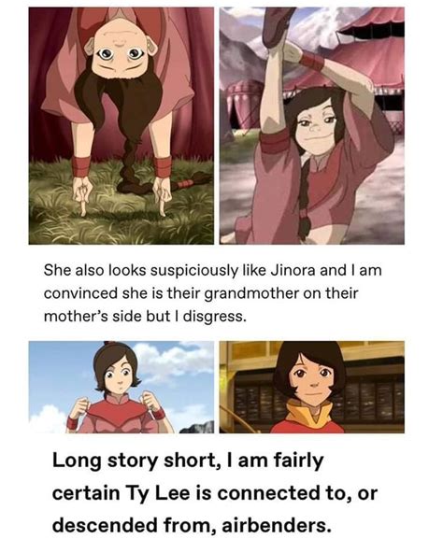The width and height of the screenshot is (443, 553).
Task: Click the red wristband on the raised arm
Action: (x=311, y=62)
